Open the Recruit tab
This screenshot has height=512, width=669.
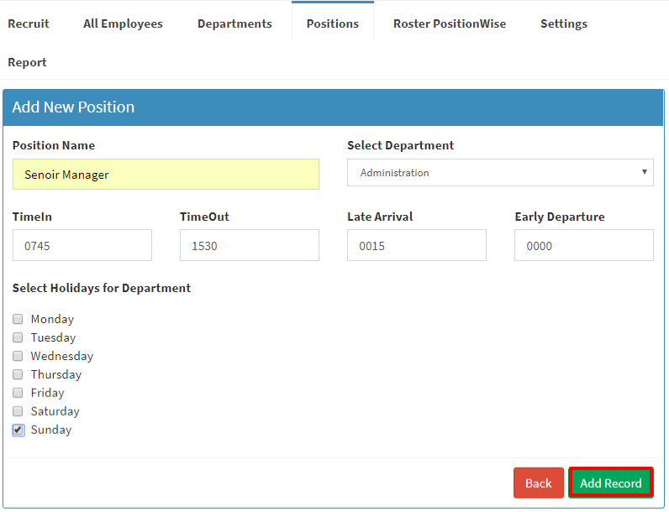[x=29, y=24]
